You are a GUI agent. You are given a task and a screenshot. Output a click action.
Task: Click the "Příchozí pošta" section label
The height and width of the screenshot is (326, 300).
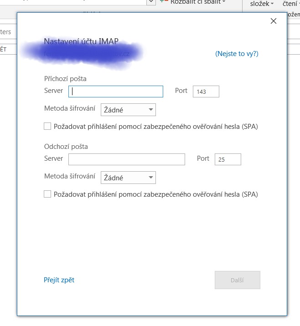tap(65, 79)
